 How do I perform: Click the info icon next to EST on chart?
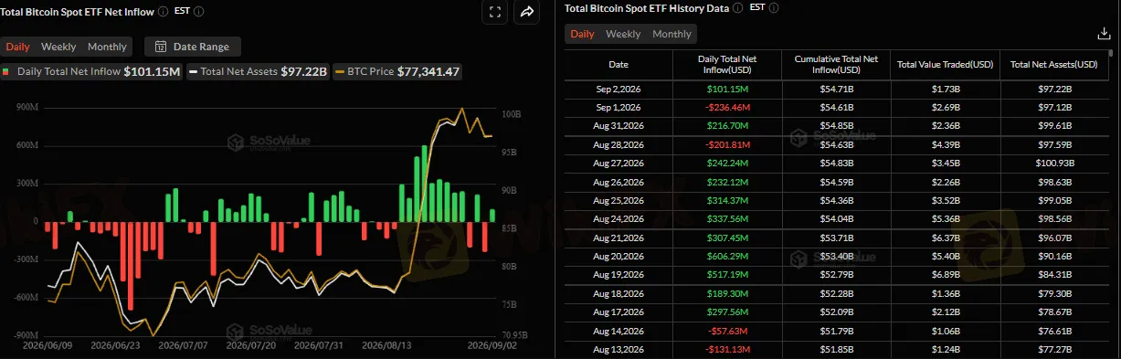click(x=199, y=12)
